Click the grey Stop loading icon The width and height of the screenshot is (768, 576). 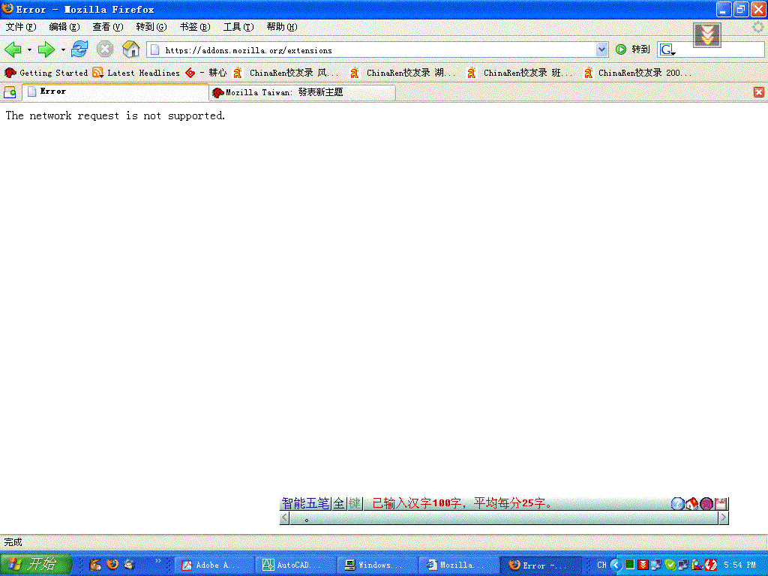tap(105, 49)
